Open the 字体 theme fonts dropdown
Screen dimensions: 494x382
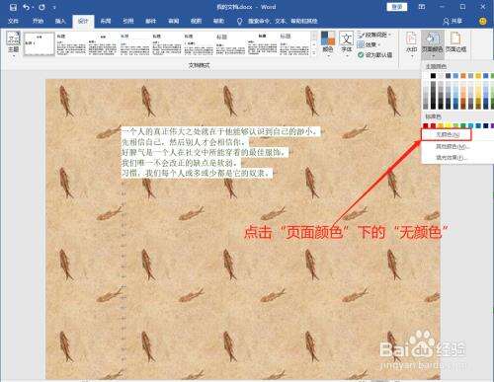pos(347,44)
